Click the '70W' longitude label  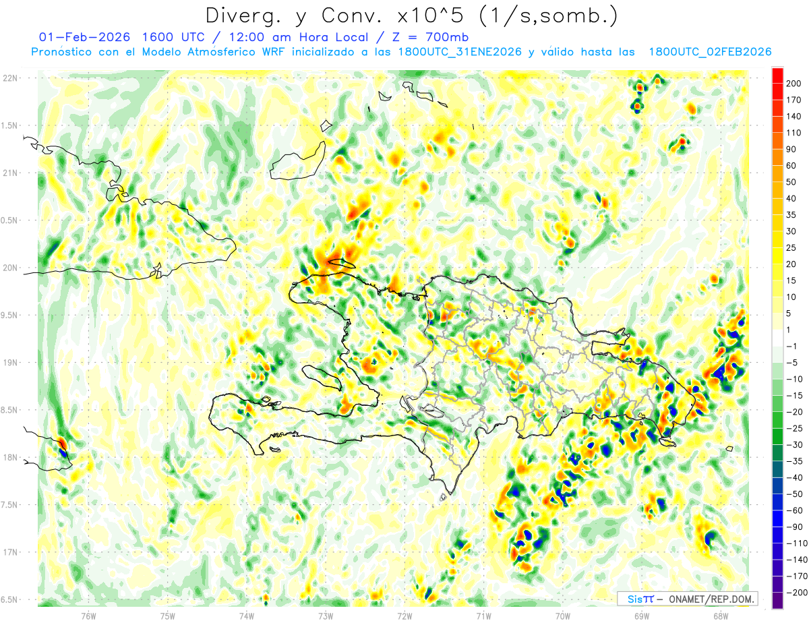tap(563, 616)
